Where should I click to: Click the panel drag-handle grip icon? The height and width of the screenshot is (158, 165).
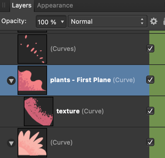4,5
